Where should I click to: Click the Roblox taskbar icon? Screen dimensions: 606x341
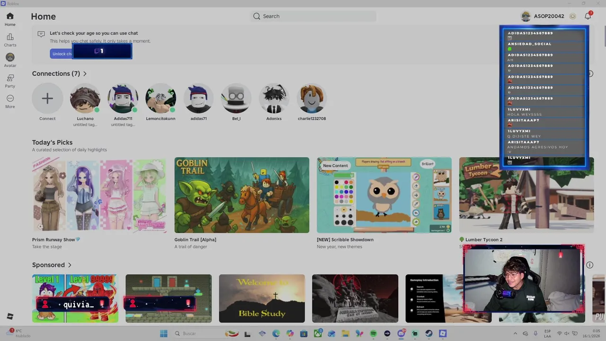click(443, 333)
